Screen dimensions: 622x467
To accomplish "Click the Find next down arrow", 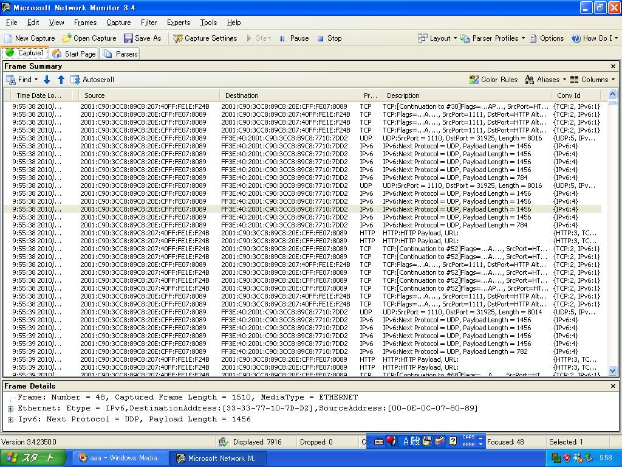I will (x=47, y=80).
